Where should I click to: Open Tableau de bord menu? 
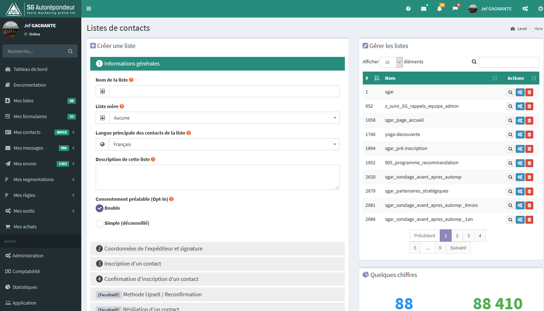coord(40,69)
